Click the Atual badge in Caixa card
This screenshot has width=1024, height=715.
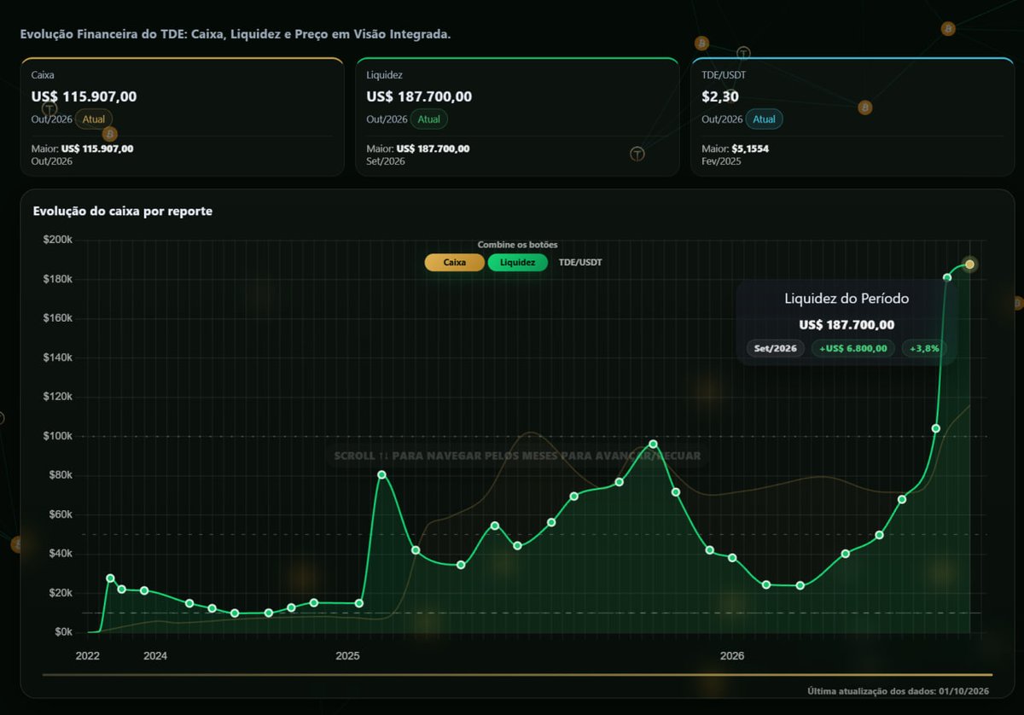[x=94, y=119]
